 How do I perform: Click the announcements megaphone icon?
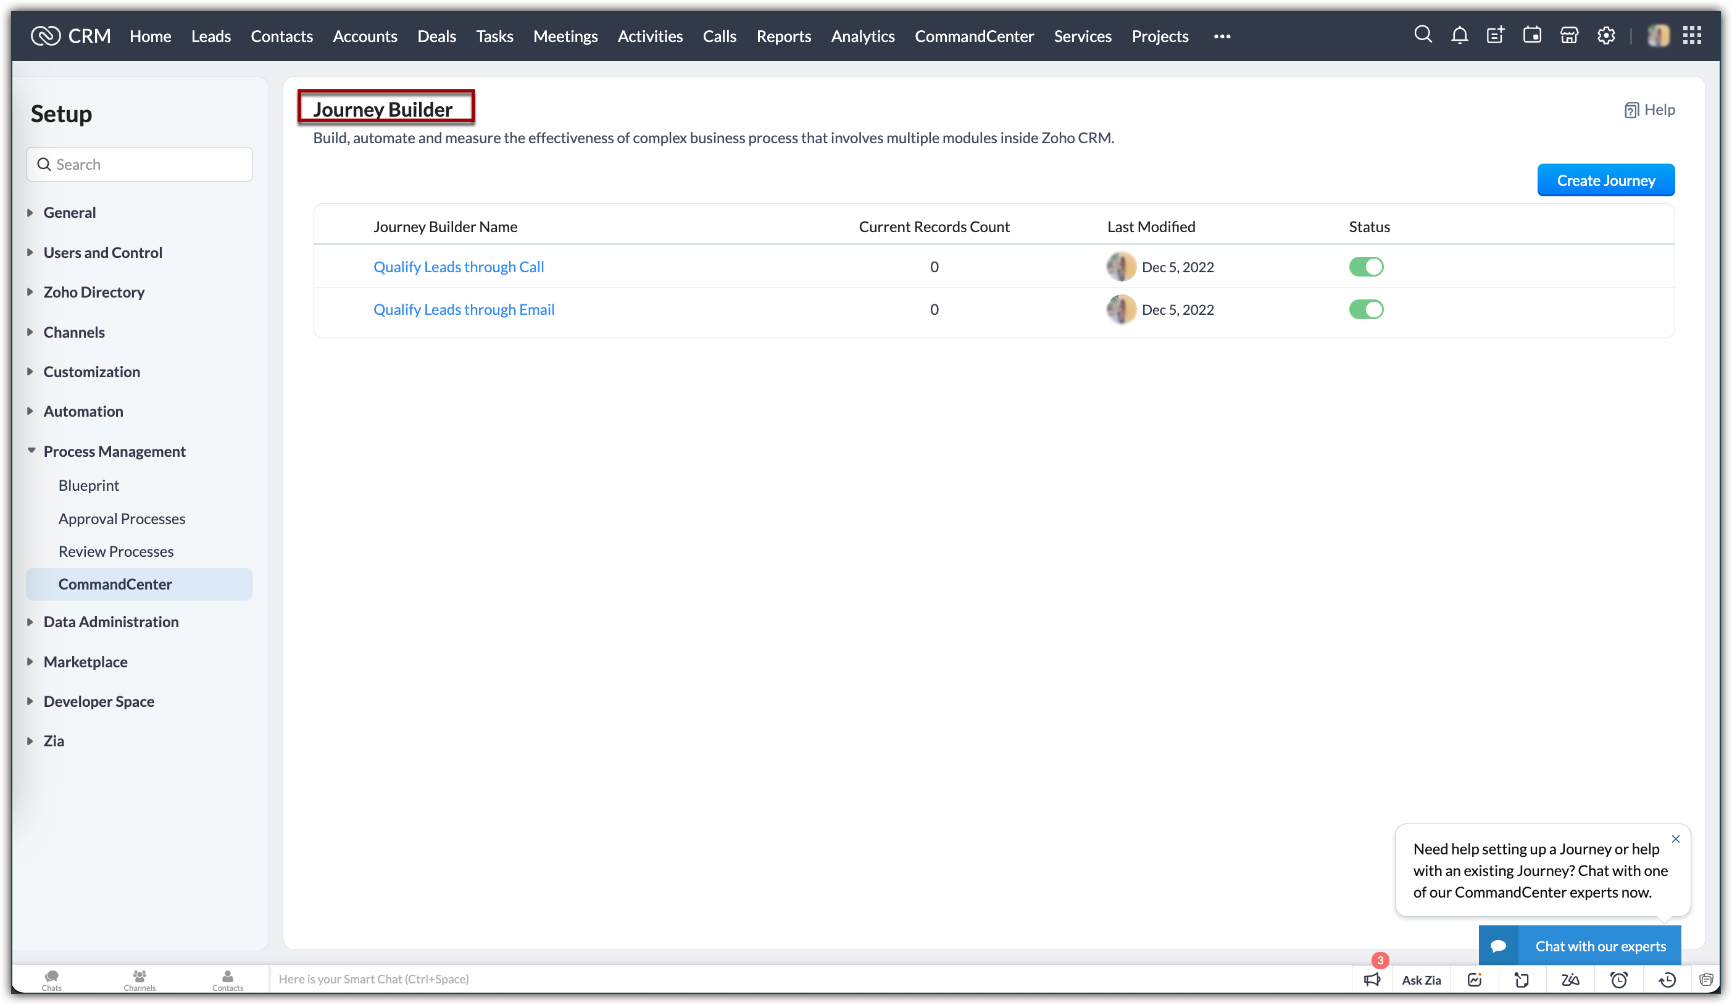1372,979
